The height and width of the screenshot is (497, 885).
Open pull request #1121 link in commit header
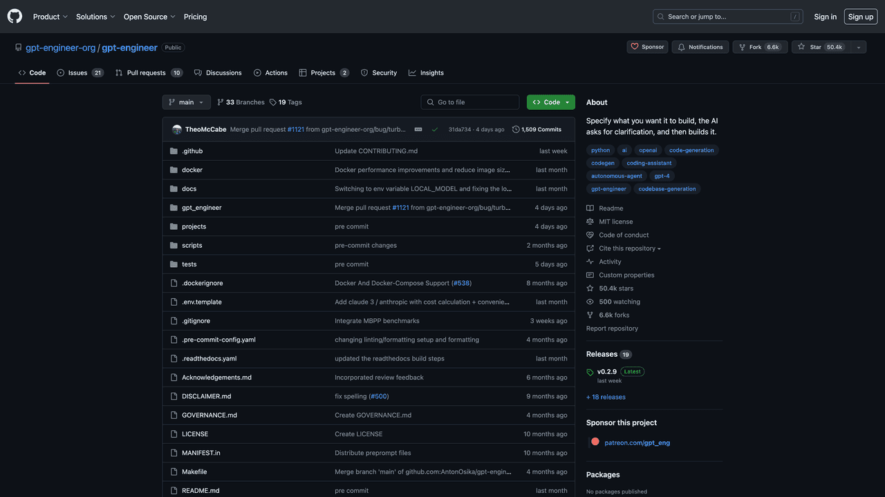pyautogui.click(x=296, y=130)
